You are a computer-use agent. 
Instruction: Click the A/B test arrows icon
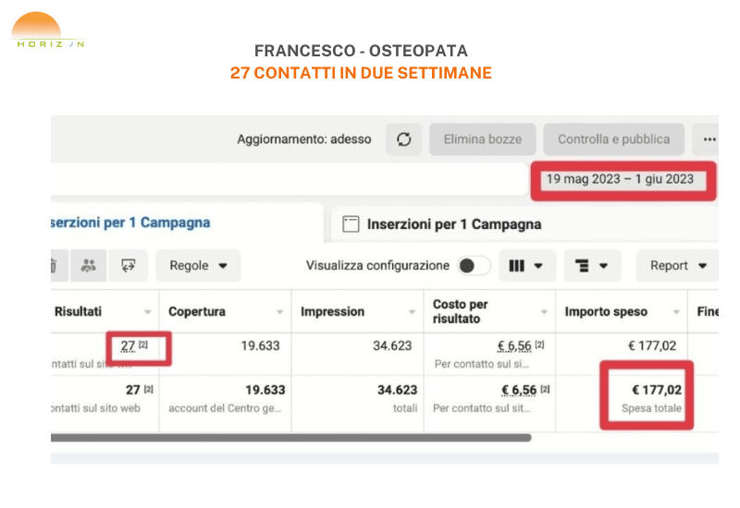(x=129, y=266)
